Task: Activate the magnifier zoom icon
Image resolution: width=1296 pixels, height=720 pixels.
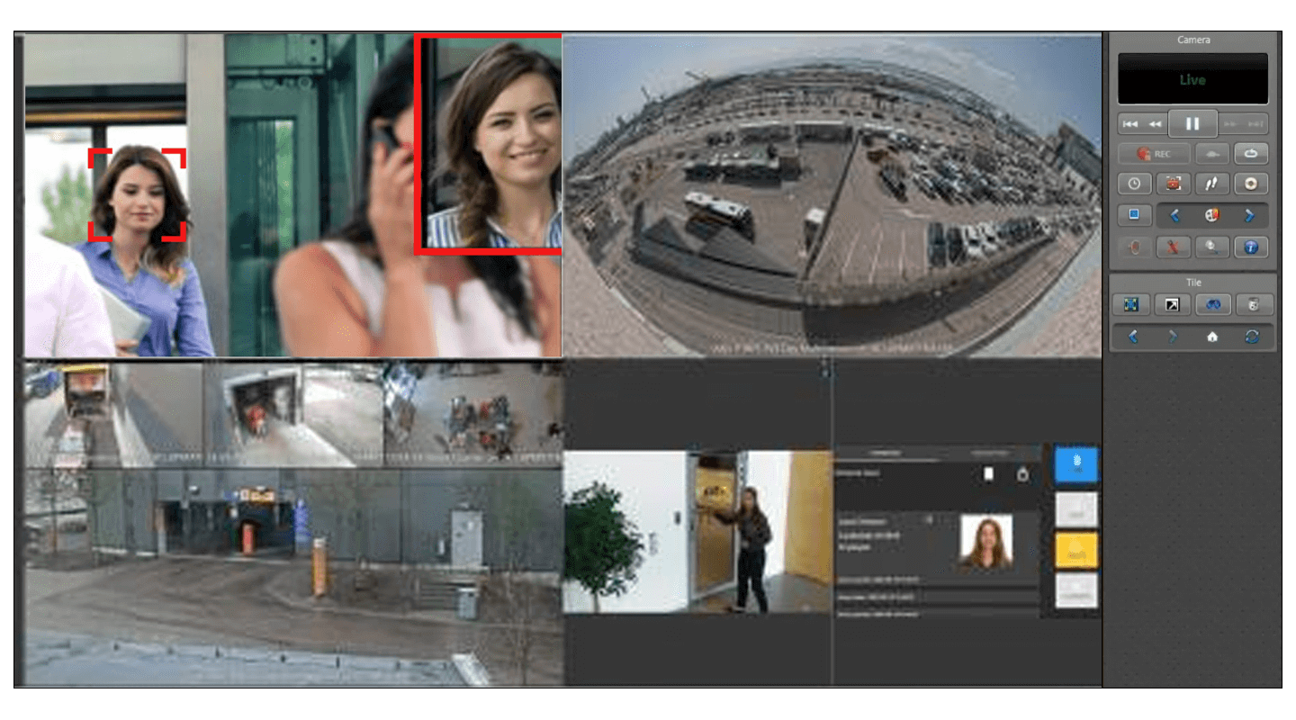Action: [1212, 247]
